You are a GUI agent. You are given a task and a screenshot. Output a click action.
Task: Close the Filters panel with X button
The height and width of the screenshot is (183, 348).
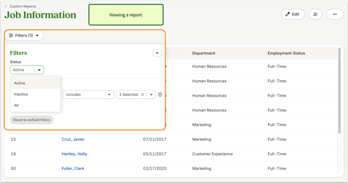157,53
